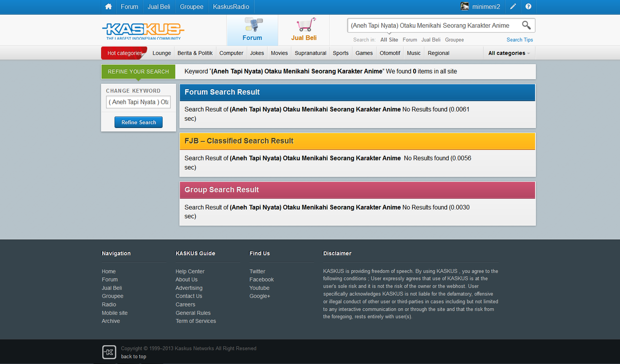This screenshot has height=364, width=620.
Task: Open the Facebook link
Action: tap(262, 280)
